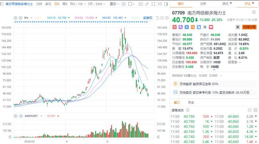Screen dimensions: 259x144
Task: Reset the left volume axis scale icon
Action: coord(10,137)
